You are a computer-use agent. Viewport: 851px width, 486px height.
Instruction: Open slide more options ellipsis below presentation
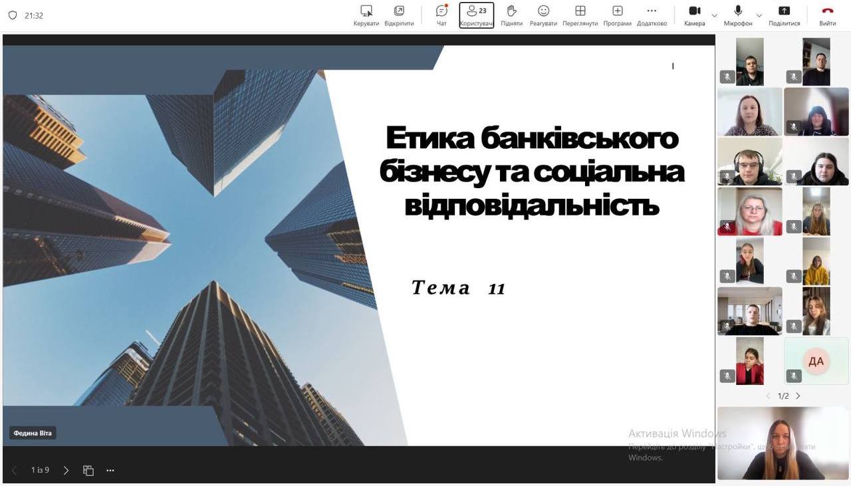pyautogui.click(x=110, y=470)
